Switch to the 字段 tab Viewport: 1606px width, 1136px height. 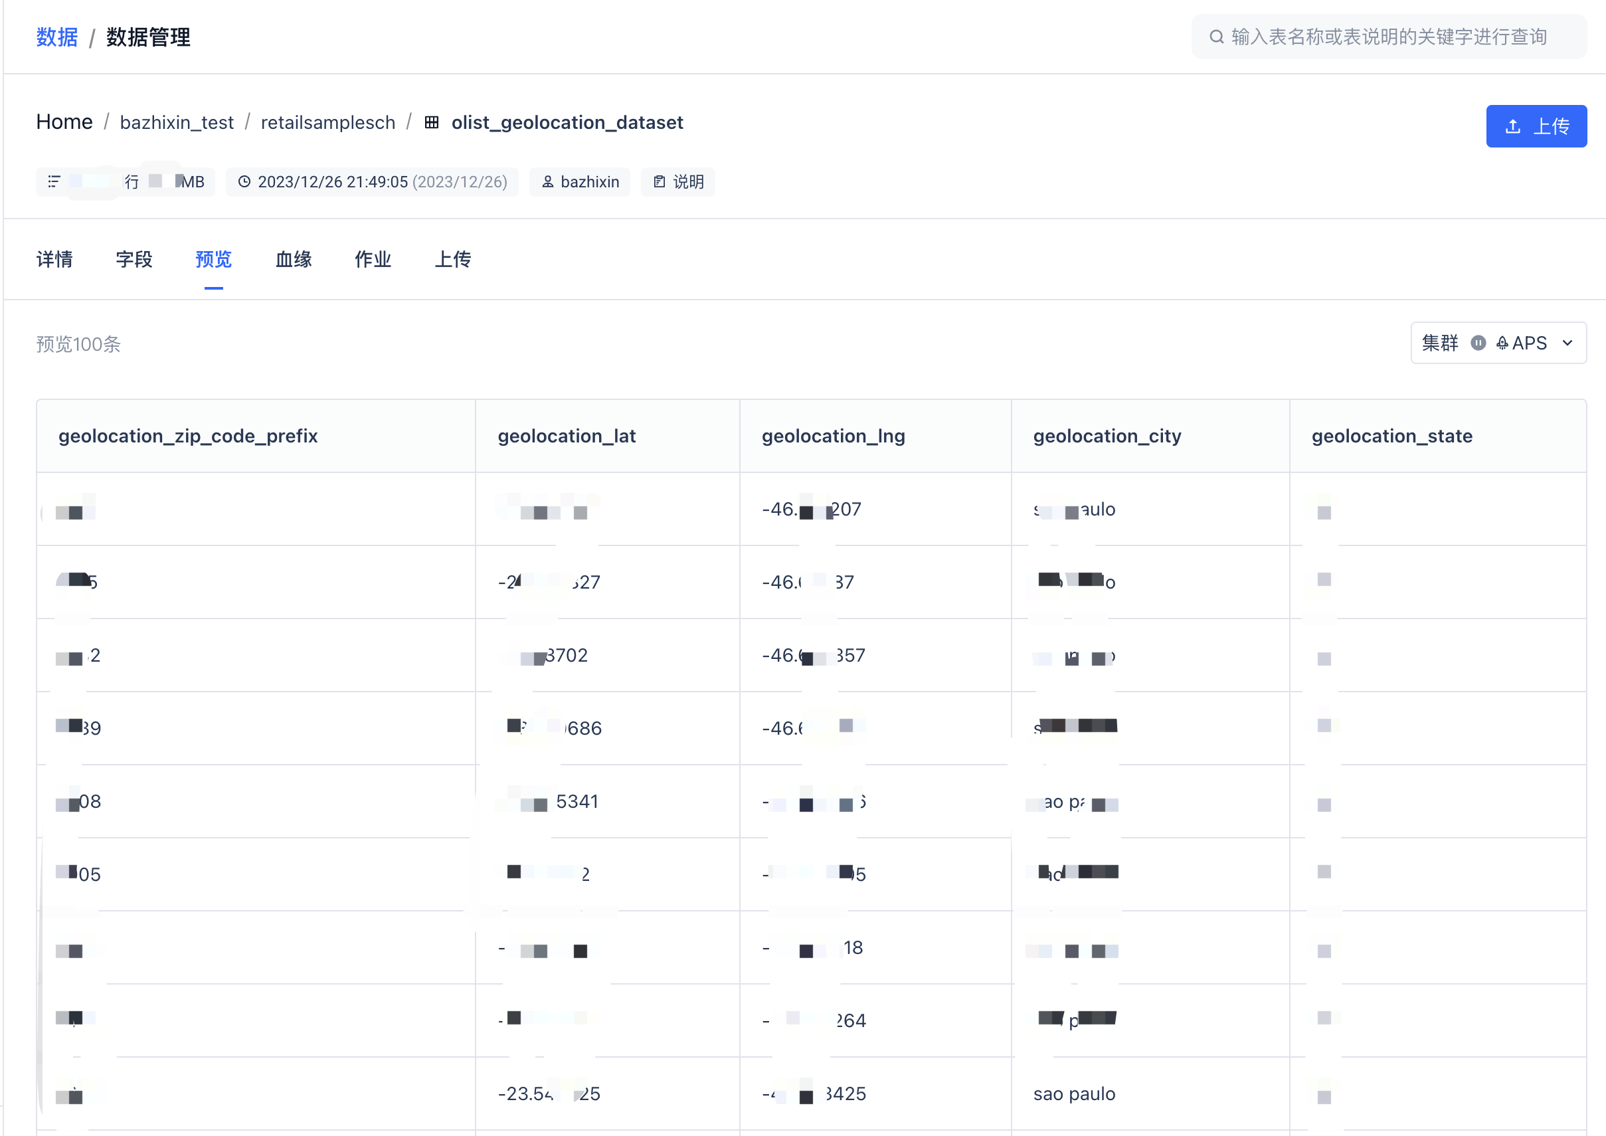click(x=134, y=260)
